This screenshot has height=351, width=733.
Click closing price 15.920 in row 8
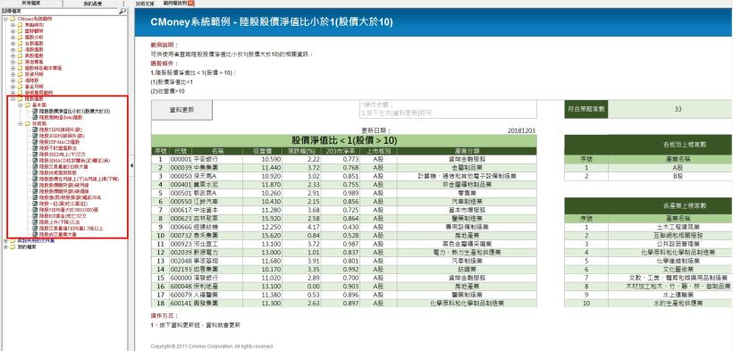click(271, 218)
